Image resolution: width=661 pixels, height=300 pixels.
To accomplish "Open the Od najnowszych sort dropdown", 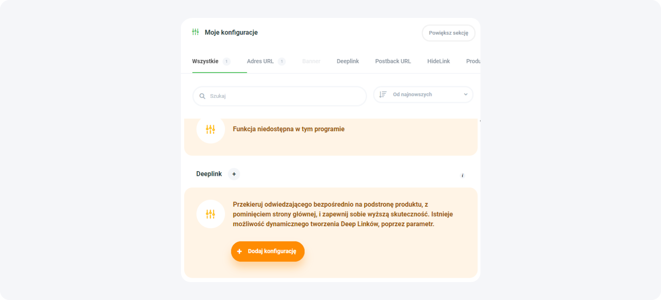I will tap(423, 95).
